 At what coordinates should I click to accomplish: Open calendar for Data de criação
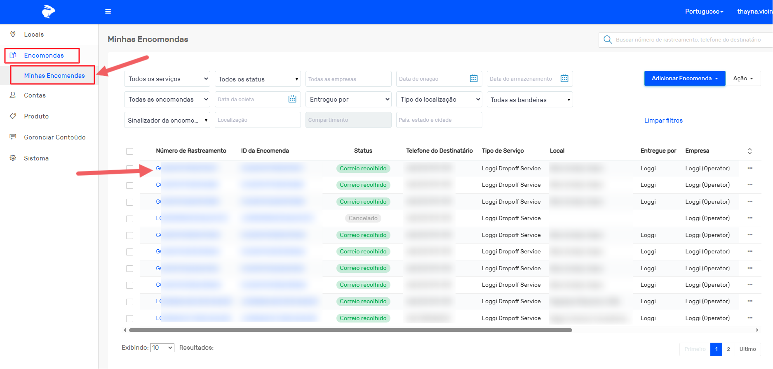(473, 79)
